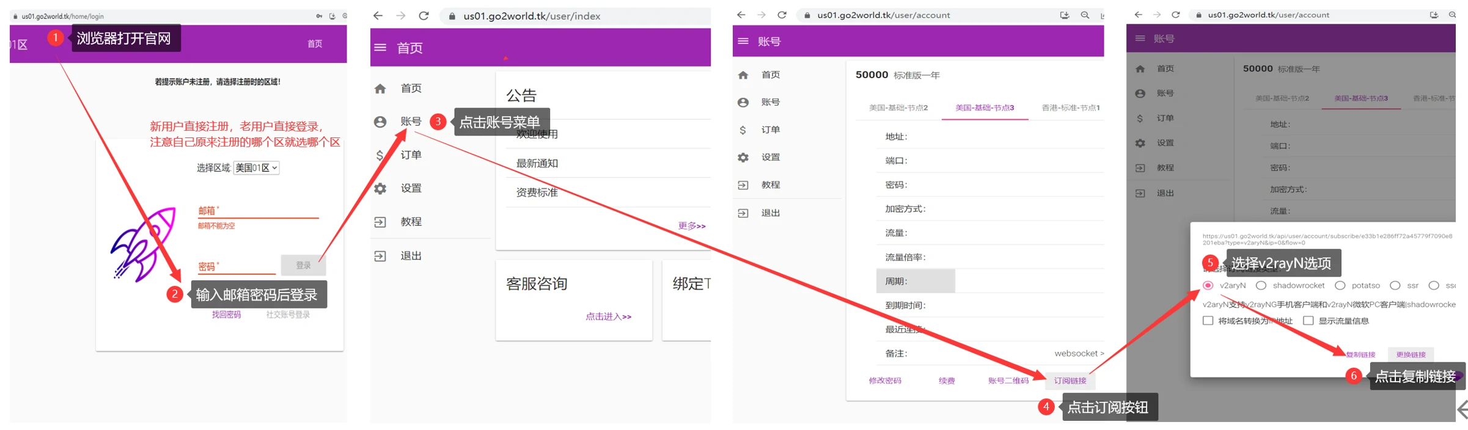Viewport: 1468px width, 430px height.
Task: Open hamburger menu beside the 首页 header title
Action: pos(380,48)
